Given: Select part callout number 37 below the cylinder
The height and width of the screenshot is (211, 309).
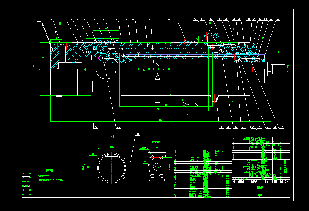Looking at the screenshot, I should 222,127.
